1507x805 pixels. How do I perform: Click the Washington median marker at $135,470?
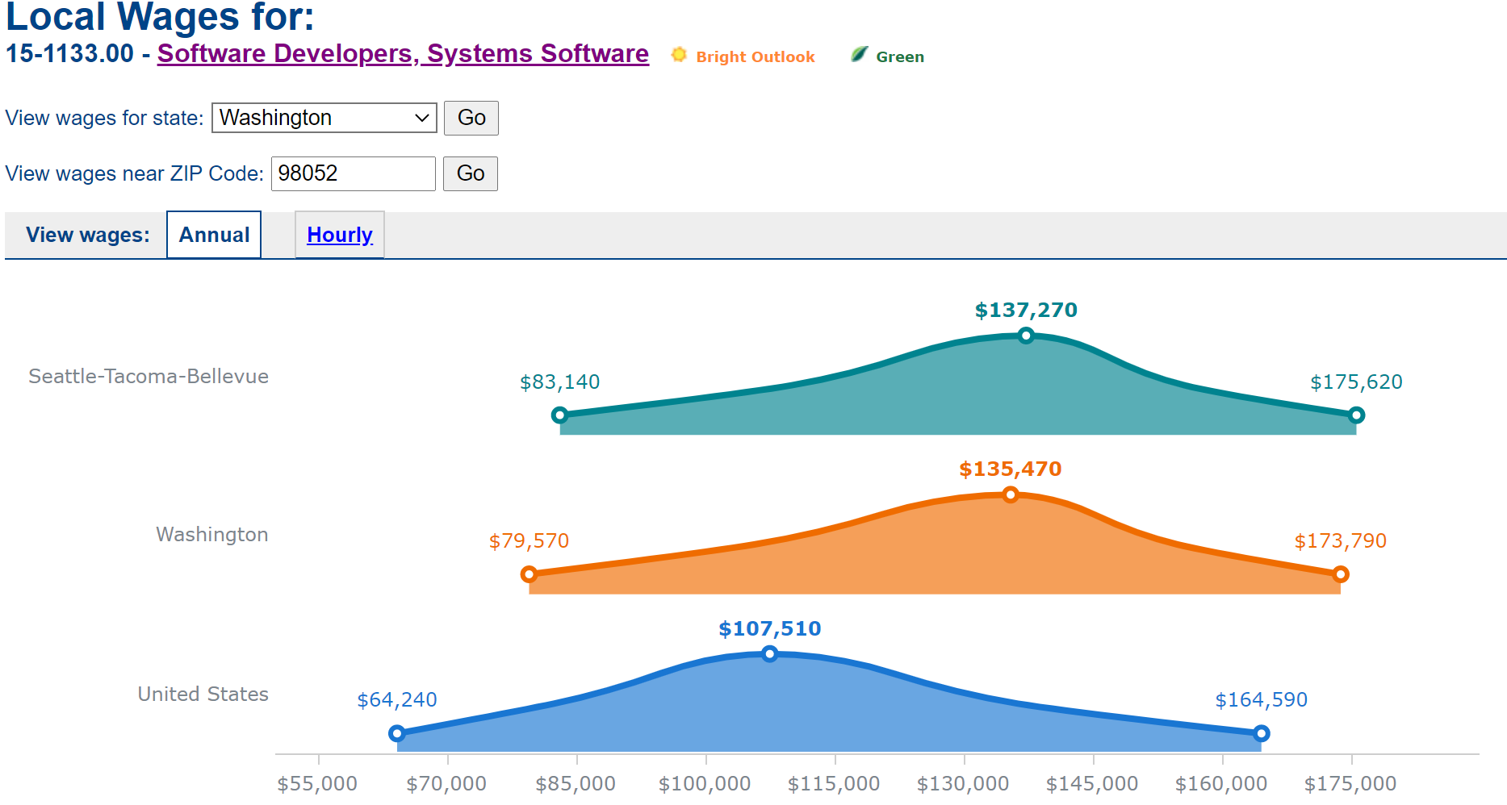[1010, 494]
